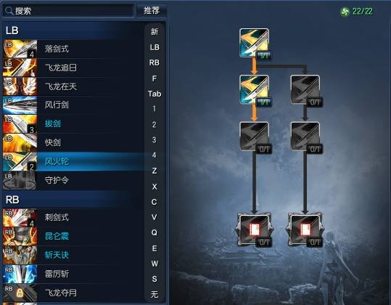Click the locked 飞龙夺月 skill icon
The image size is (391, 305).
[x=20, y=293]
